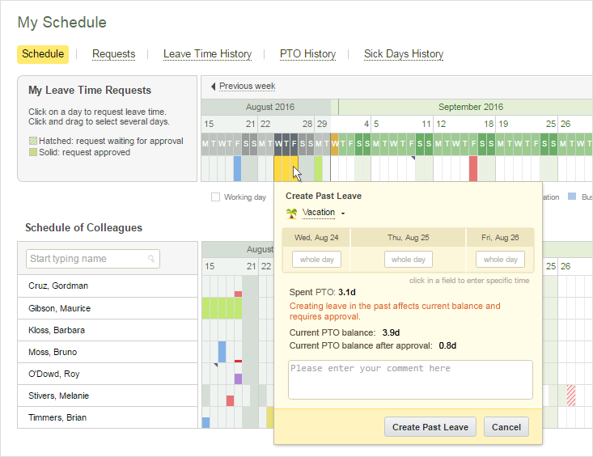This screenshot has height=457, width=593.
Task: Click the comment text area
Action: pyautogui.click(x=410, y=379)
